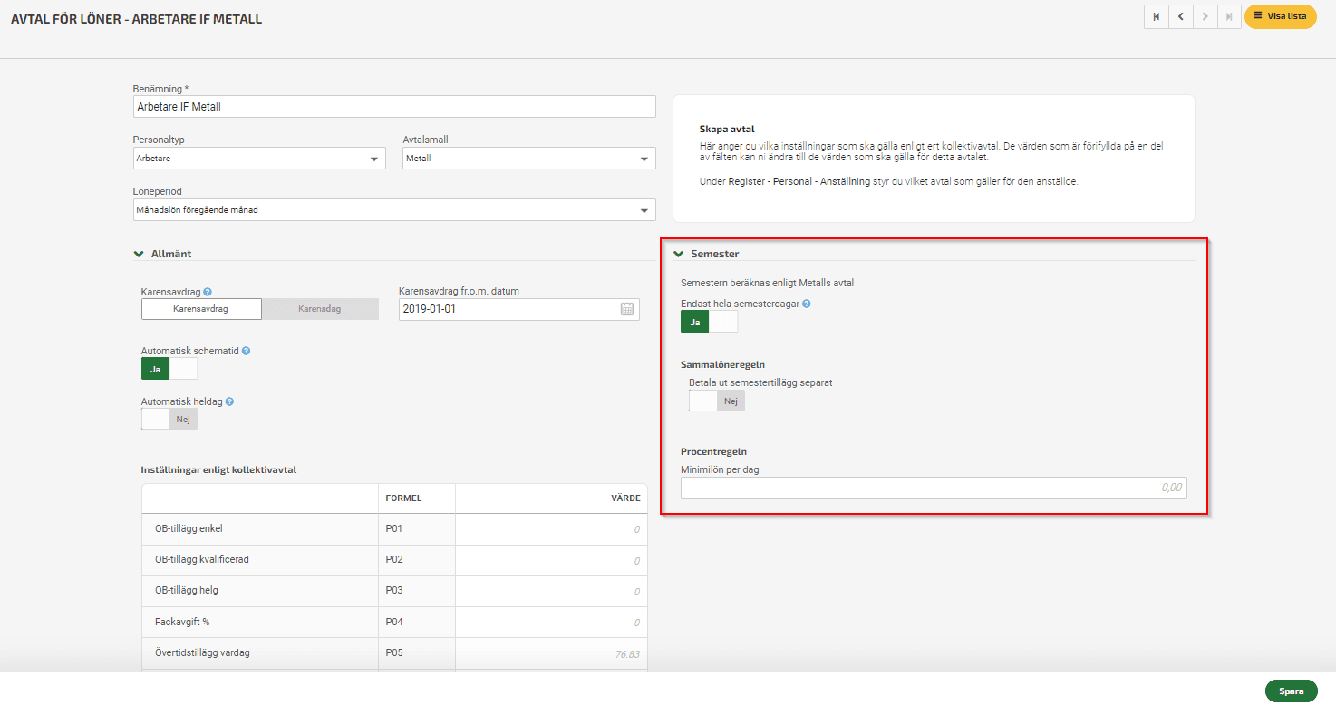Image resolution: width=1336 pixels, height=715 pixels.
Task: Go to last record navigation icon
Action: point(1229,16)
